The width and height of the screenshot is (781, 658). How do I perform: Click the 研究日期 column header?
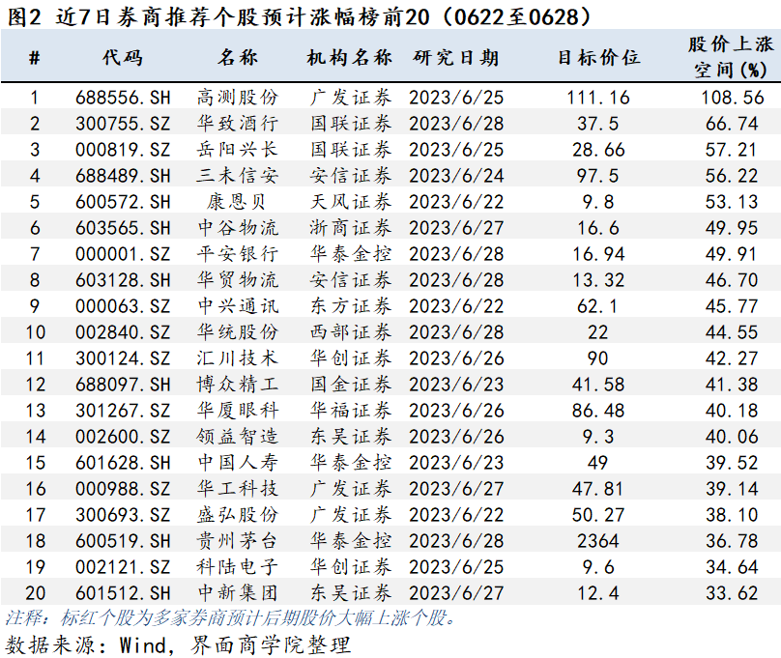tap(456, 58)
